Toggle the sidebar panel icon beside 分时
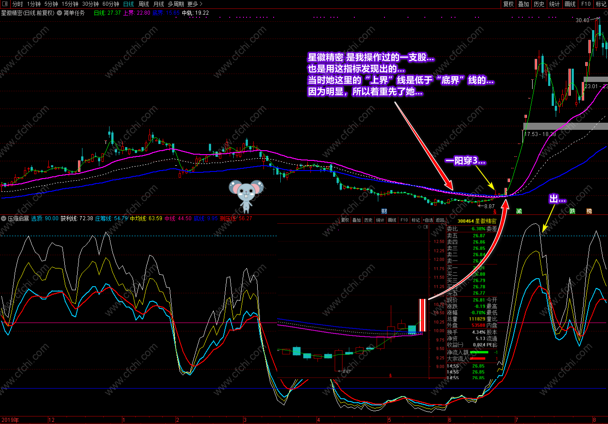 (x=5, y=4)
